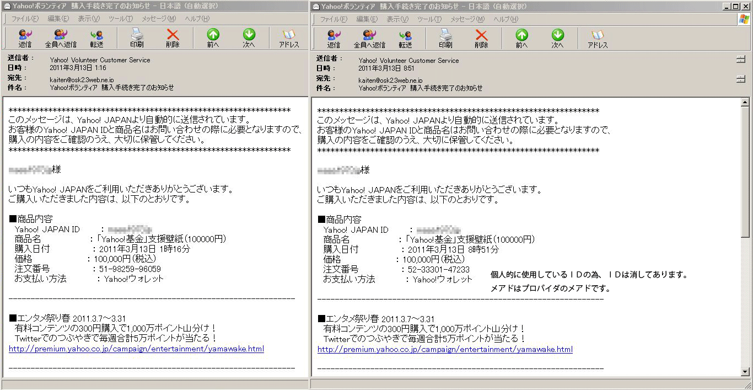Click recipient address kaiten@osk2.3web.ne.jp in right window
This screenshot has height=390, width=753.
[390, 80]
